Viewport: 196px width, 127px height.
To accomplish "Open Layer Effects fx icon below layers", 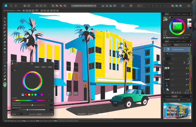I will point(178,93).
